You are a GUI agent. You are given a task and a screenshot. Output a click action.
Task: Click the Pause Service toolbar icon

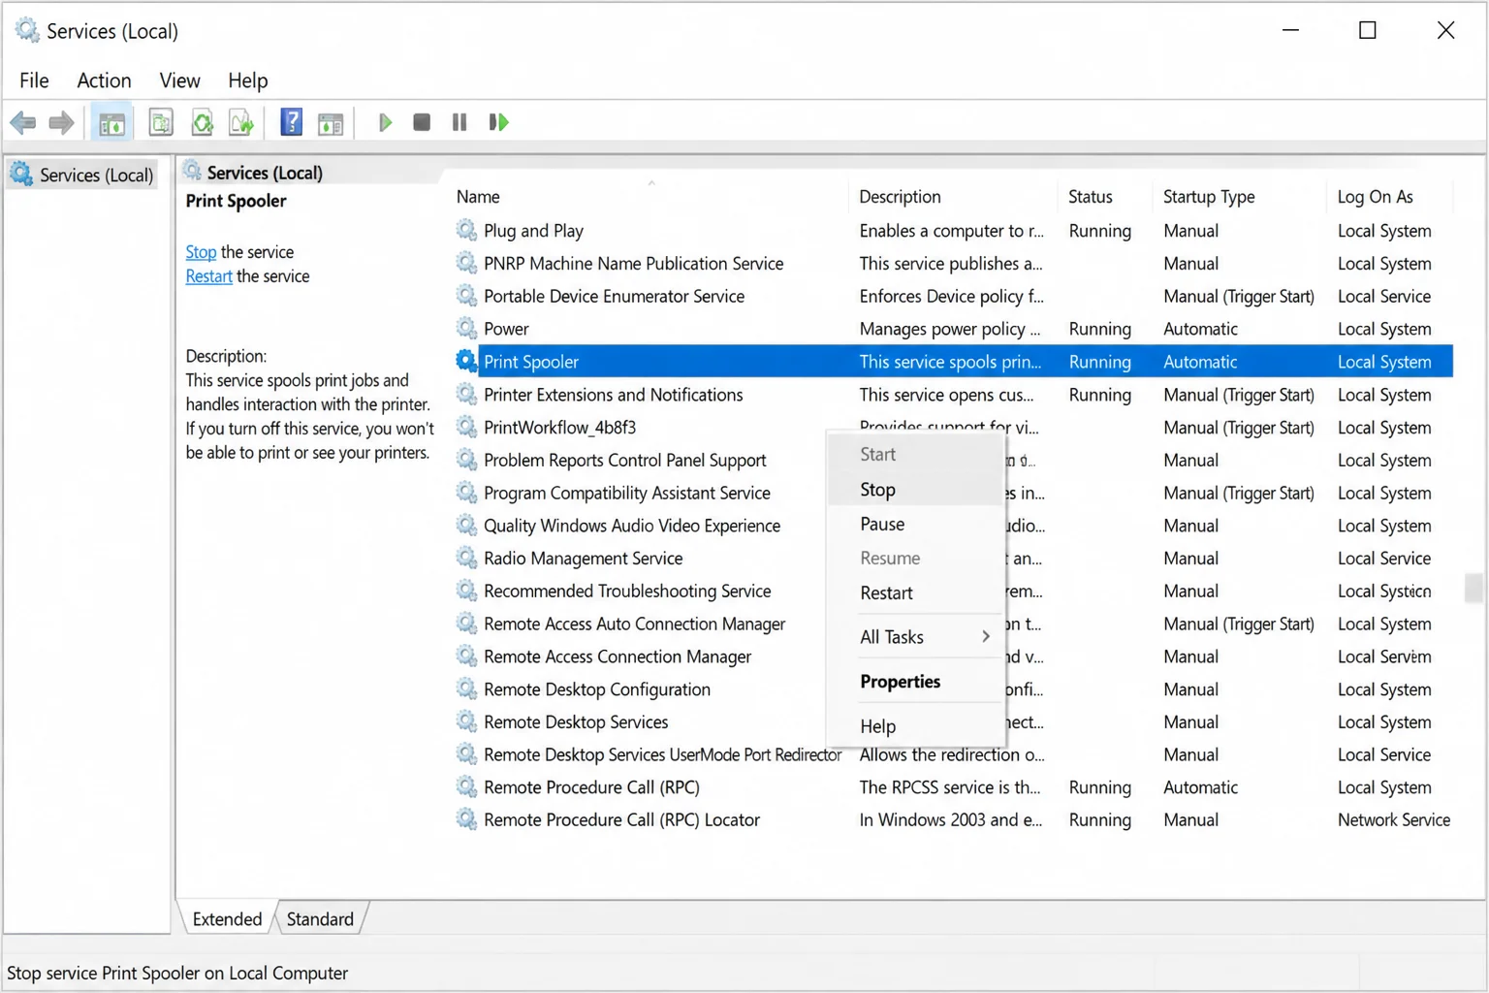459,122
